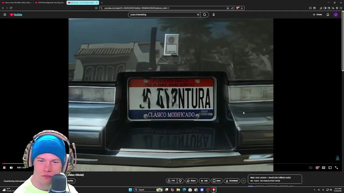Open the Brave Rewards triangle icon
This screenshot has height=193, width=344.
(242, 8)
